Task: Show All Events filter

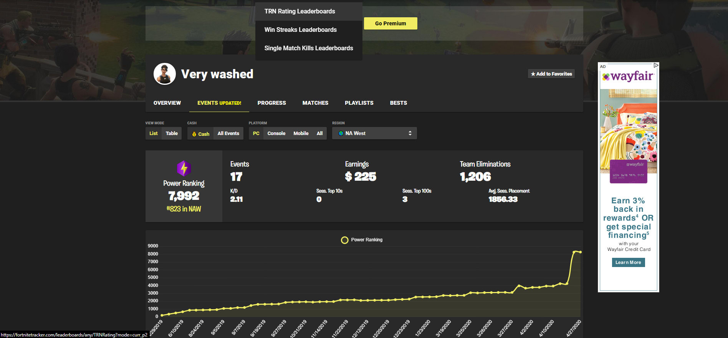Action: pos(228,134)
